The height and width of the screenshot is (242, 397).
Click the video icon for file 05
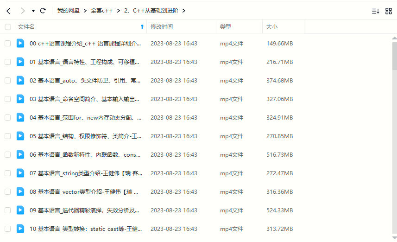pos(20,136)
